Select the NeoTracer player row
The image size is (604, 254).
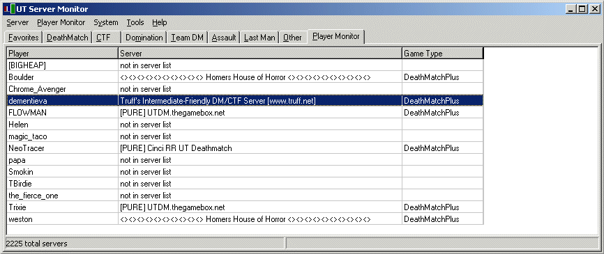(245, 148)
